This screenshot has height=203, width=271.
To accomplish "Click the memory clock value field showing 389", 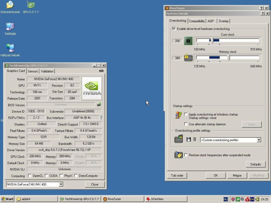I will (177, 58).
